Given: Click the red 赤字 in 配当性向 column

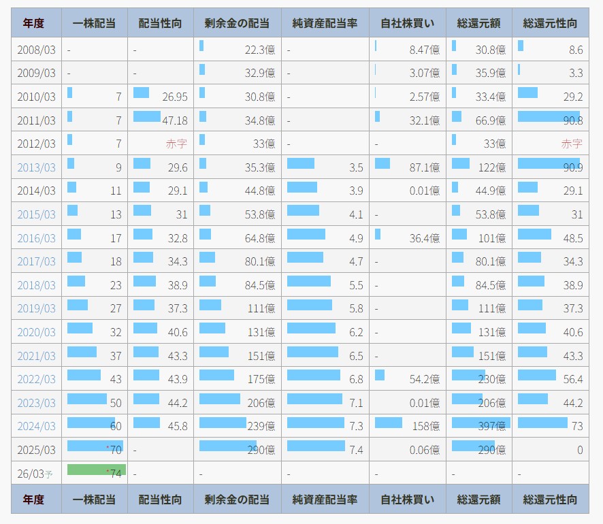Looking at the screenshot, I should point(176,144).
